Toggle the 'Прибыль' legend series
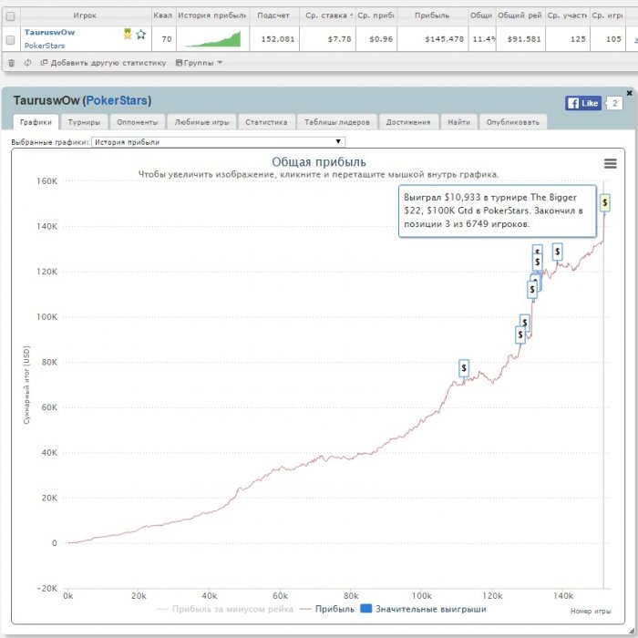Viewport: 638px width, 638px height. point(326,609)
